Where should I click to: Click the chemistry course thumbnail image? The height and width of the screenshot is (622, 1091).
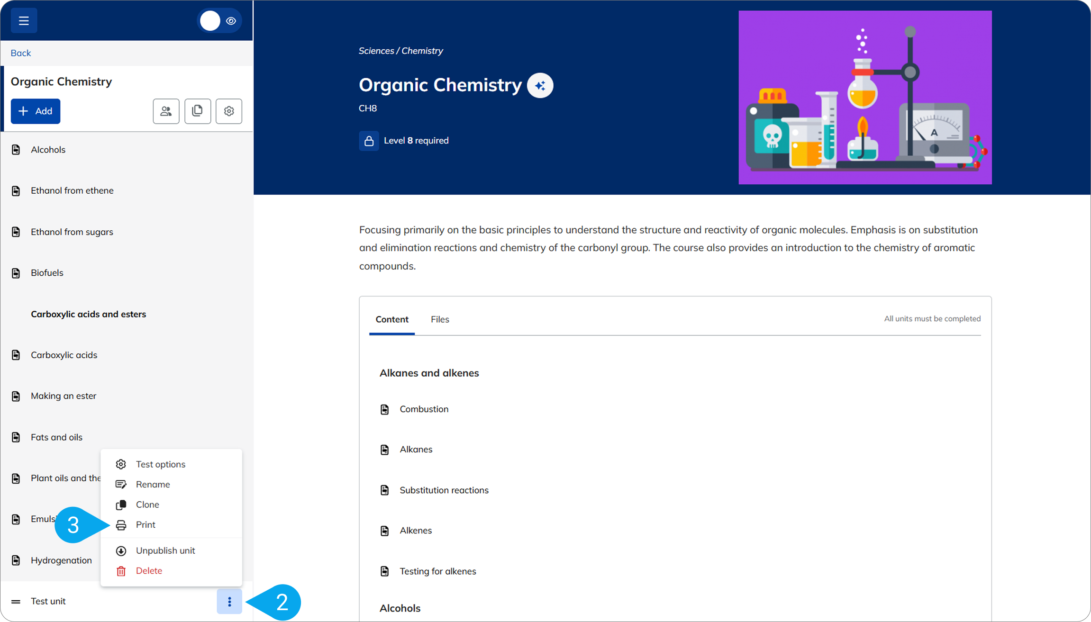click(864, 98)
